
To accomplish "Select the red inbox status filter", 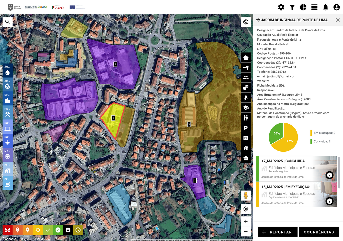I will [7, 230].
